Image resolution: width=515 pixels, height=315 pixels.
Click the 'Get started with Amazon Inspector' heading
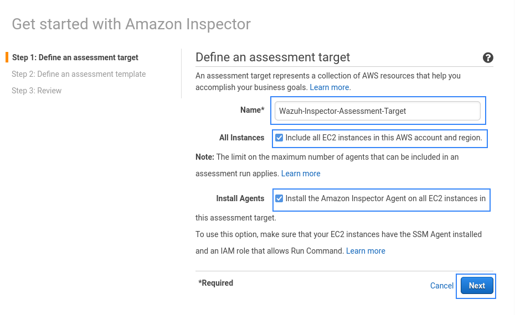click(x=131, y=24)
